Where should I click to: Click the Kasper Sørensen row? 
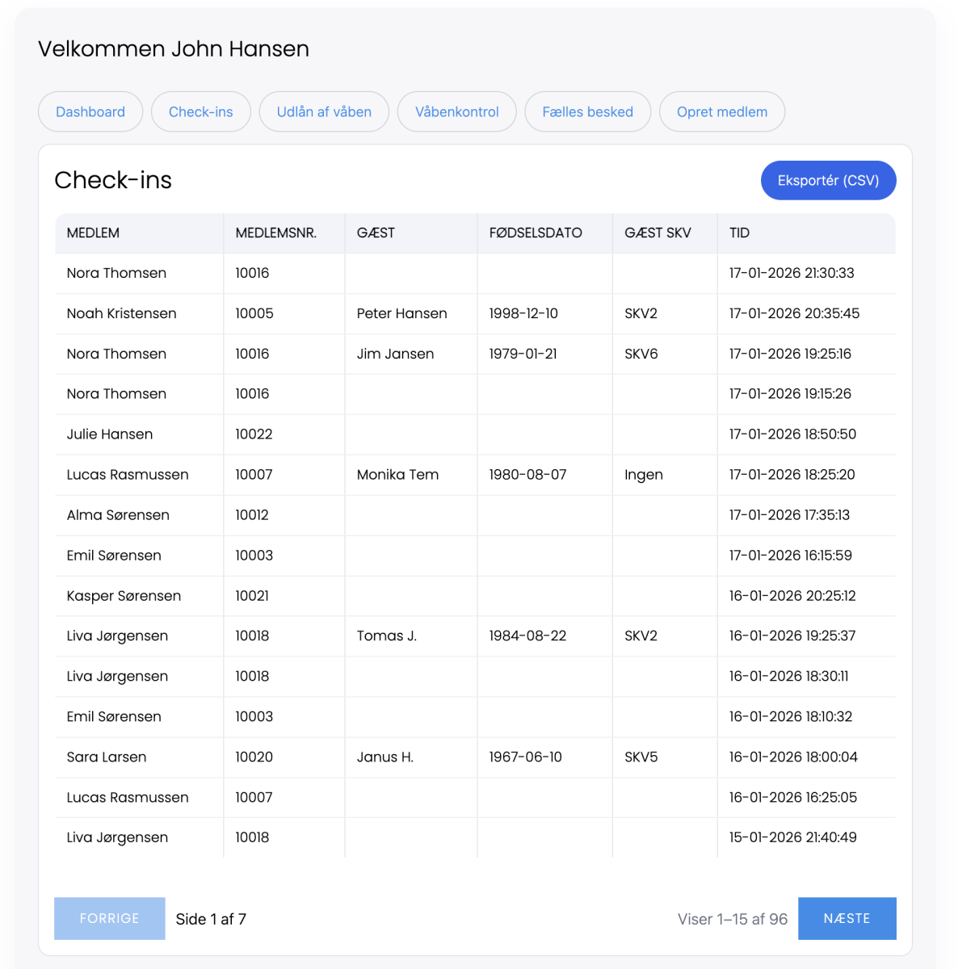pos(124,596)
